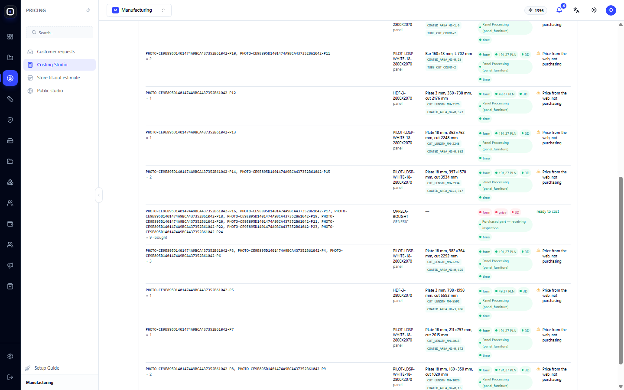Click the user avatar in header
Screen dimensions: 624x390
611,10
